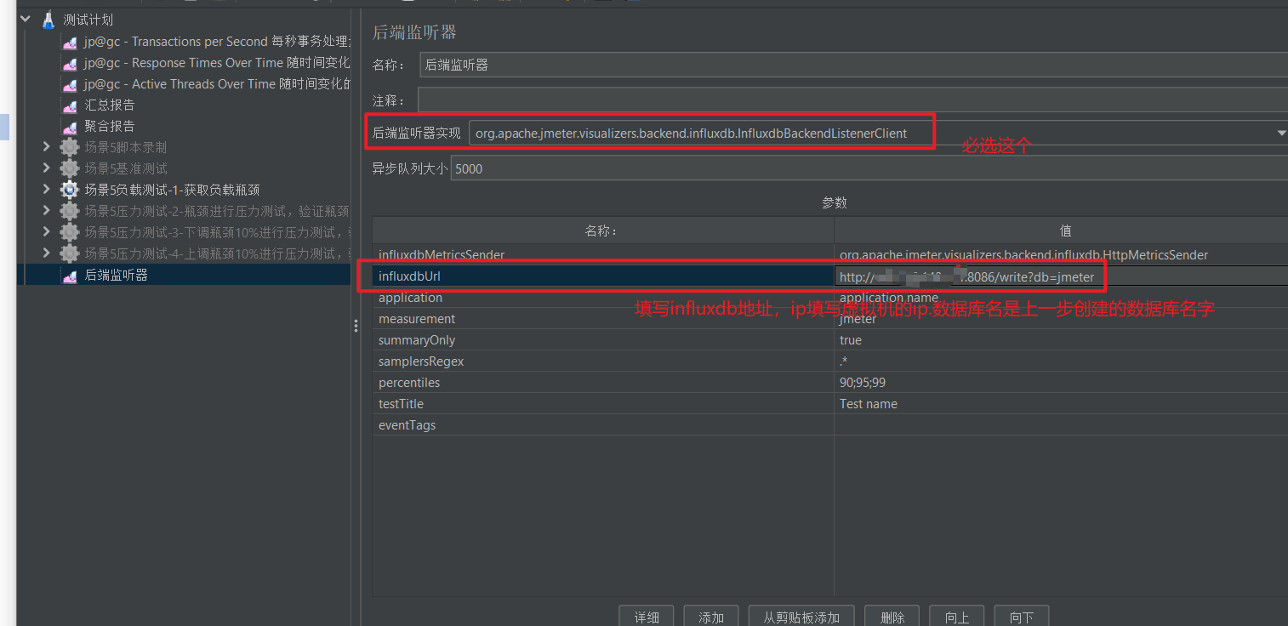Click the gear icon of 场景5负载测试-1
This screenshot has width=1288, height=626.
(x=70, y=190)
